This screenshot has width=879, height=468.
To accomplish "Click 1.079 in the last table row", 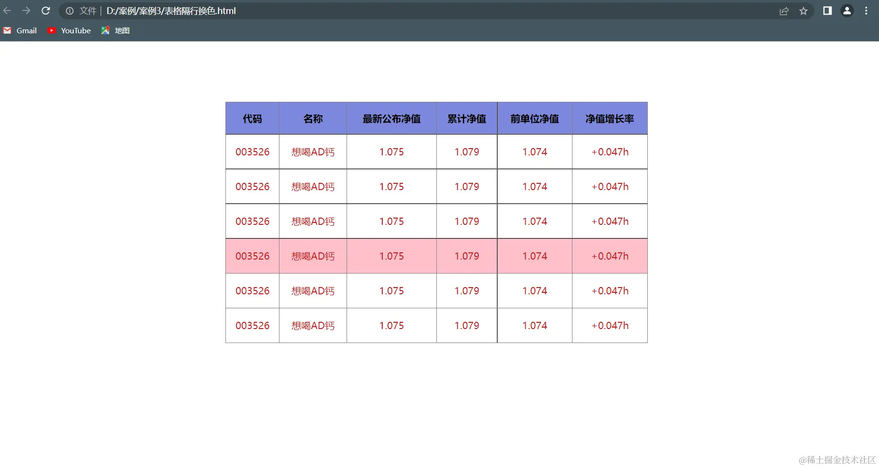I will [467, 326].
